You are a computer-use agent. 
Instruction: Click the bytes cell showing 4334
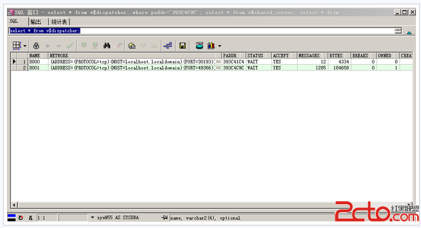[339, 62]
